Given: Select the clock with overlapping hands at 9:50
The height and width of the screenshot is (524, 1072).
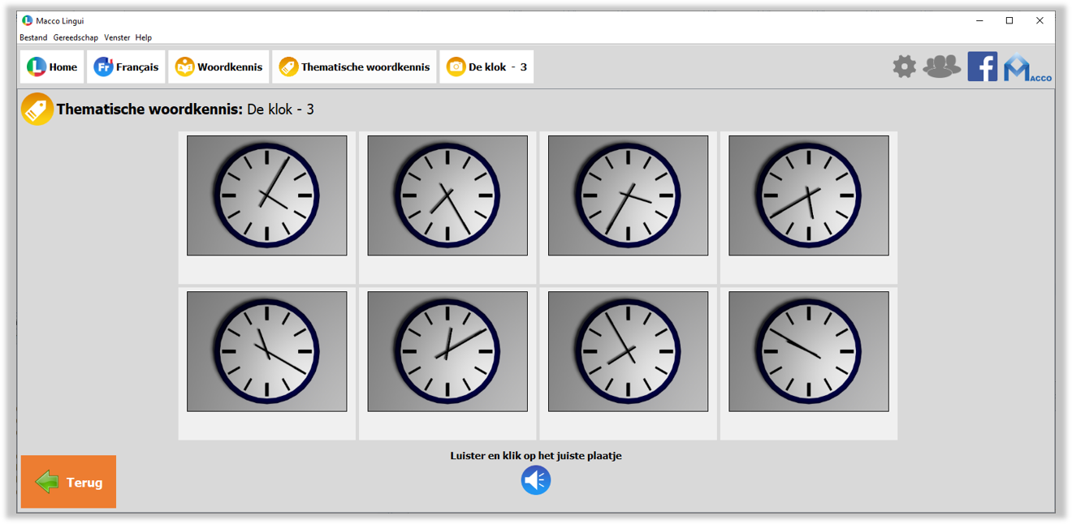Looking at the screenshot, I should point(809,351).
